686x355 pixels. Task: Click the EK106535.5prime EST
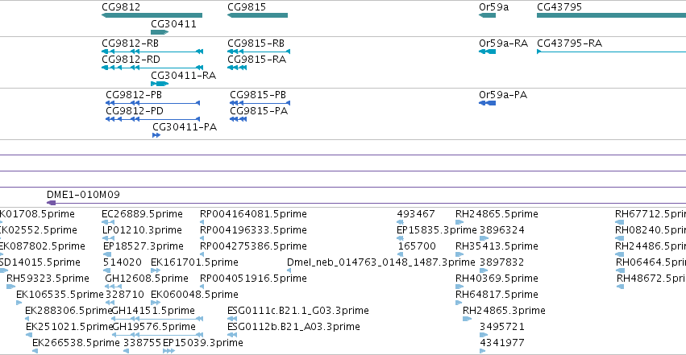19,303
